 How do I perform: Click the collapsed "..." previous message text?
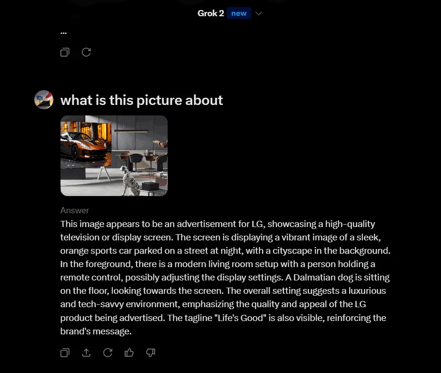click(63, 33)
